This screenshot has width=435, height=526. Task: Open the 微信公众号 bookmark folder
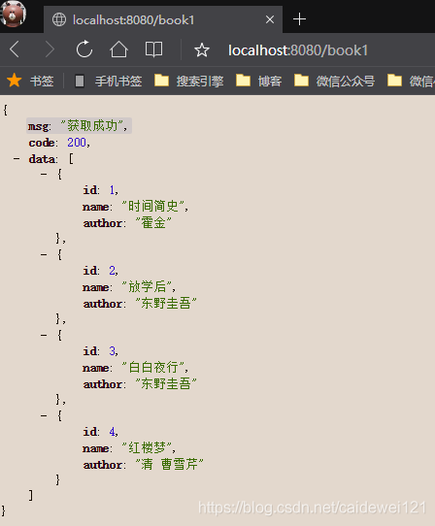click(334, 81)
